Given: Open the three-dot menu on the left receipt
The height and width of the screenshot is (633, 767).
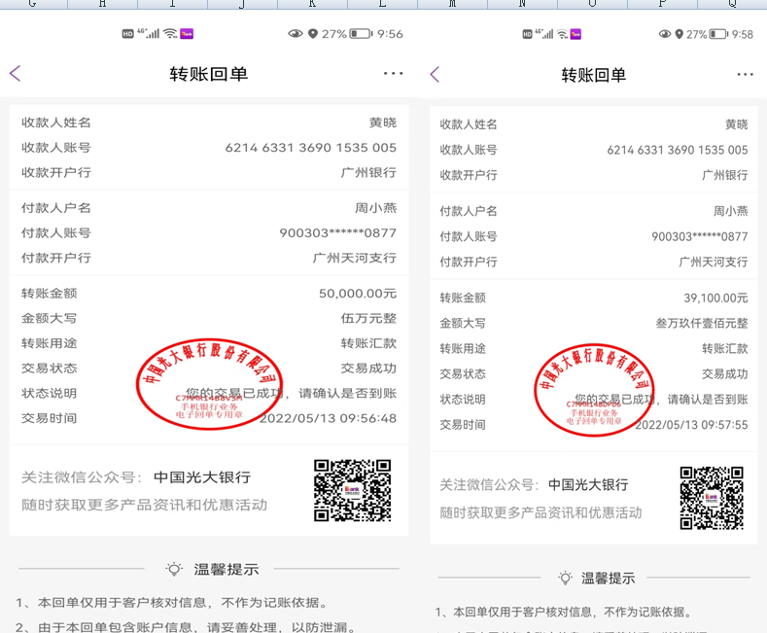Looking at the screenshot, I should [x=393, y=74].
